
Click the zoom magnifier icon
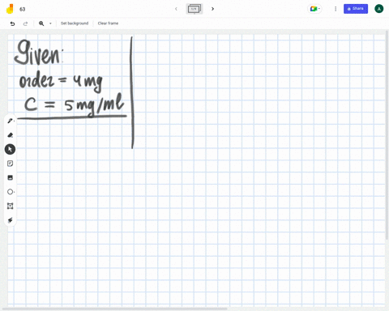41,23
